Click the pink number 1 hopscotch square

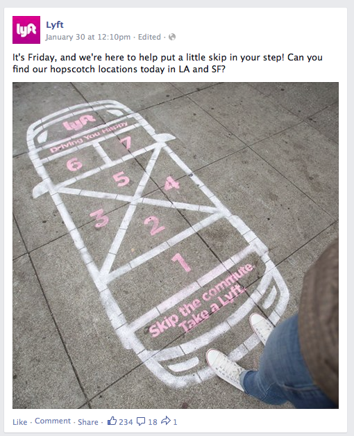click(181, 262)
